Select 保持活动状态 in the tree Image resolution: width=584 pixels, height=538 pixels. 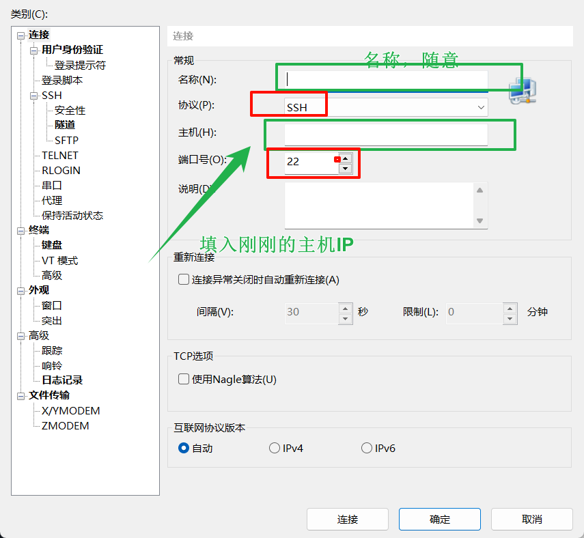72,216
